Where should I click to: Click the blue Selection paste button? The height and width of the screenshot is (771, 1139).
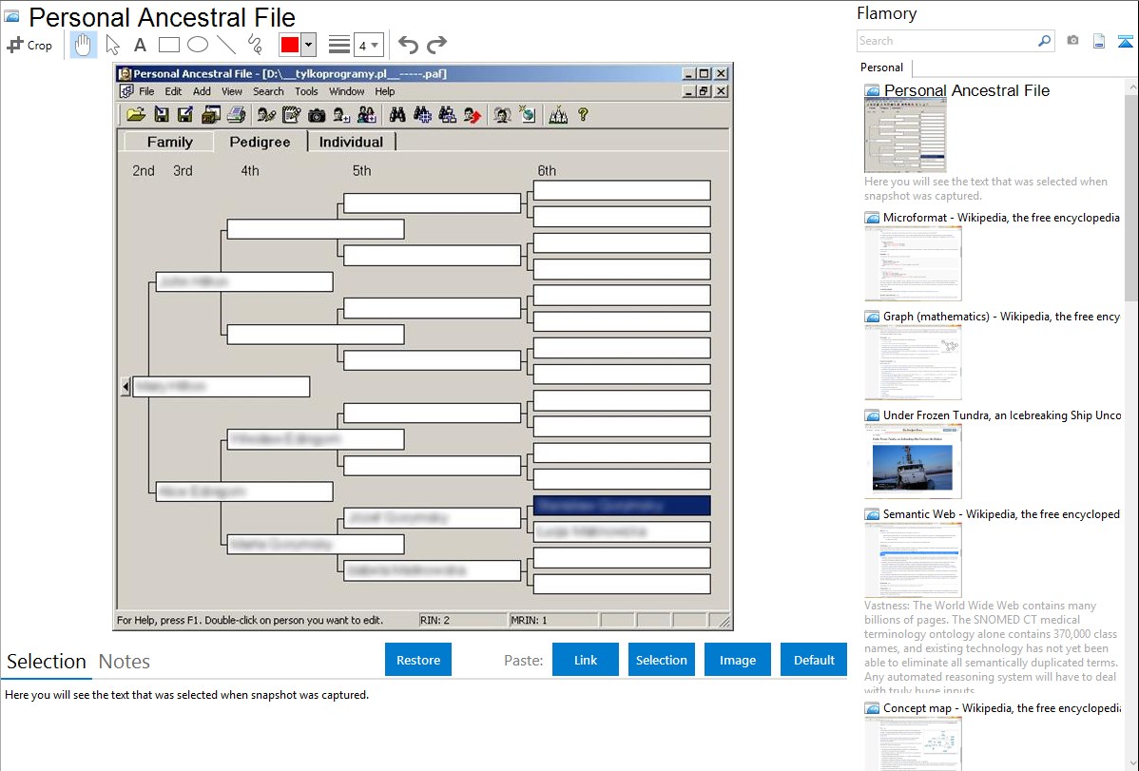coord(662,660)
